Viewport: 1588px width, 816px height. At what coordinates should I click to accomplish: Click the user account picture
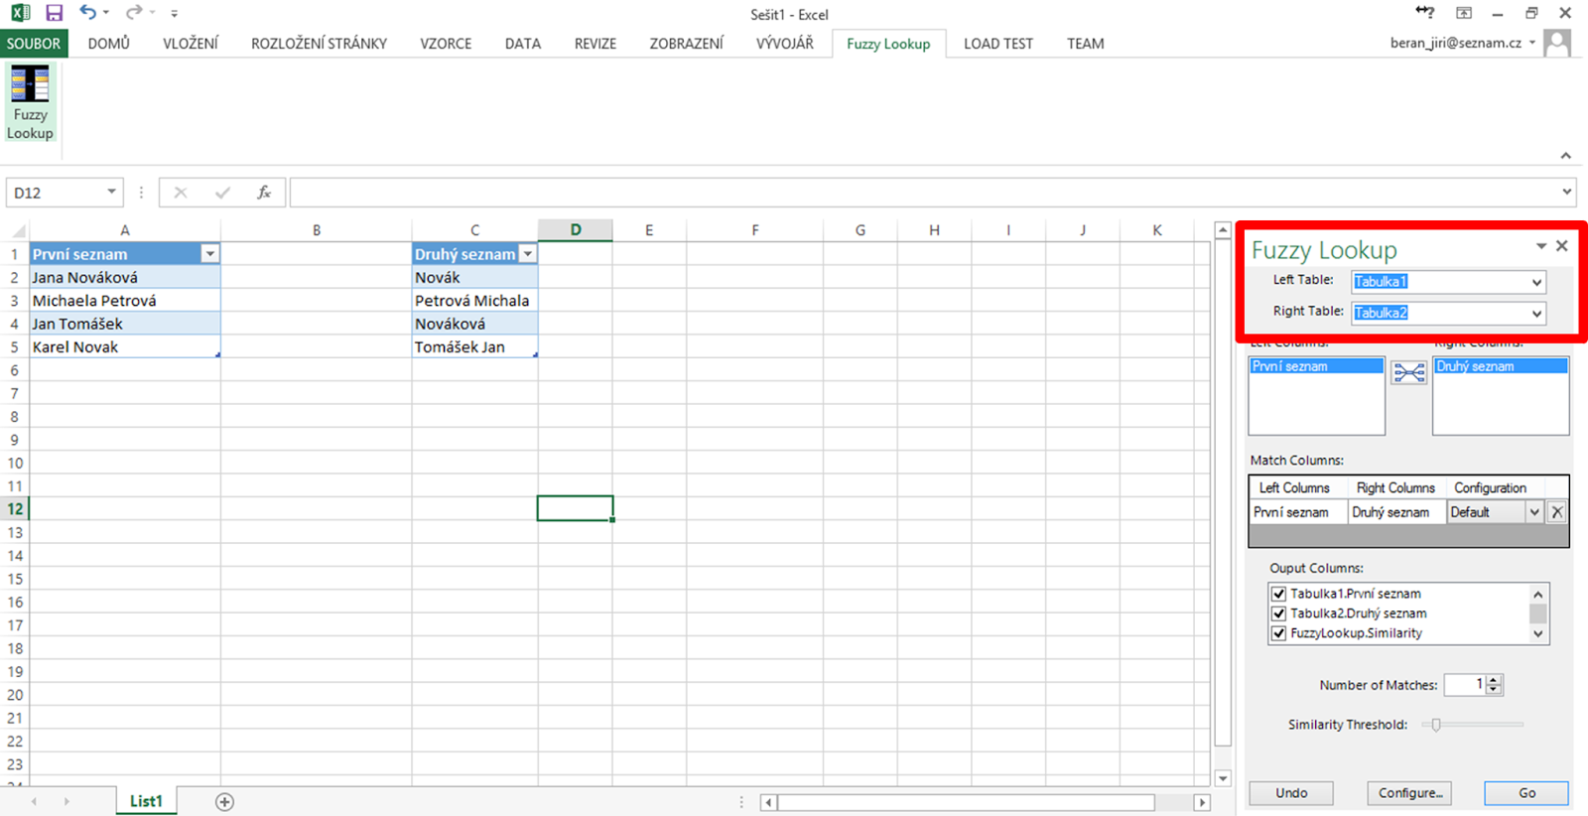[1557, 44]
